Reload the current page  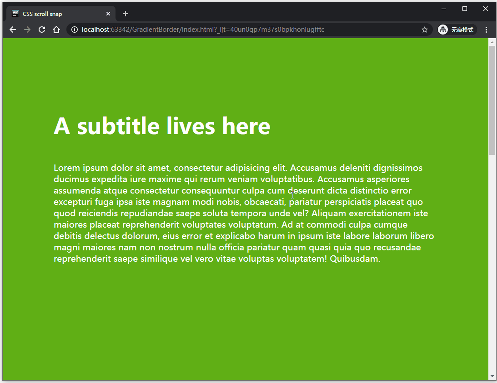[42, 30]
